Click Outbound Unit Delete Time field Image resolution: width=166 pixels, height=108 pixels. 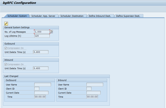pyautogui.click(x=41, y=52)
